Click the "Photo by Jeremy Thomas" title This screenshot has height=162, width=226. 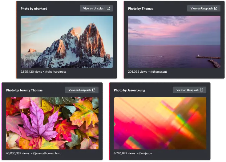24,90
